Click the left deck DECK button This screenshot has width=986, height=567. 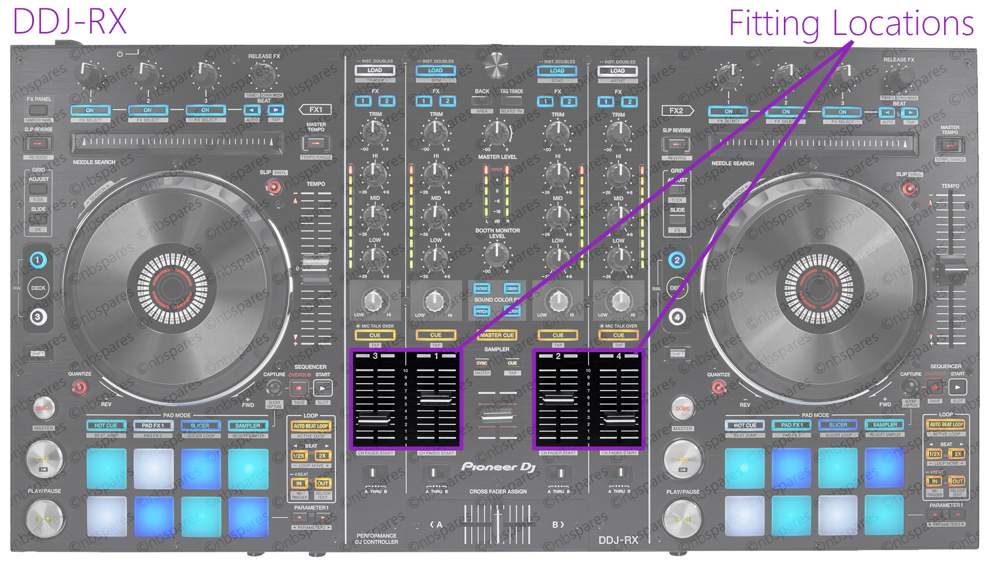coord(38,288)
